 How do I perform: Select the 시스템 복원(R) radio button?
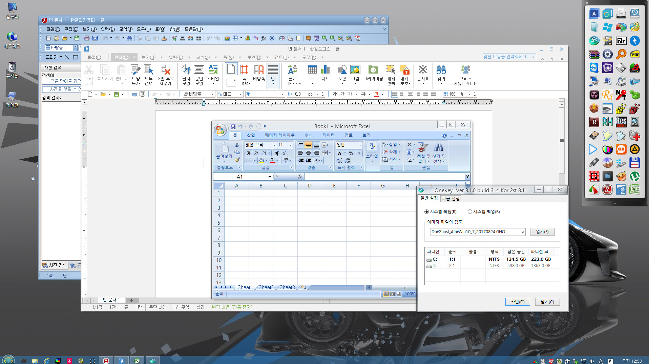click(x=426, y=212)
